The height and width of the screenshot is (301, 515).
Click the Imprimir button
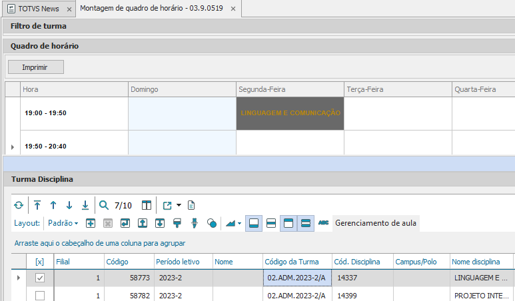click(x=36, y=67)
